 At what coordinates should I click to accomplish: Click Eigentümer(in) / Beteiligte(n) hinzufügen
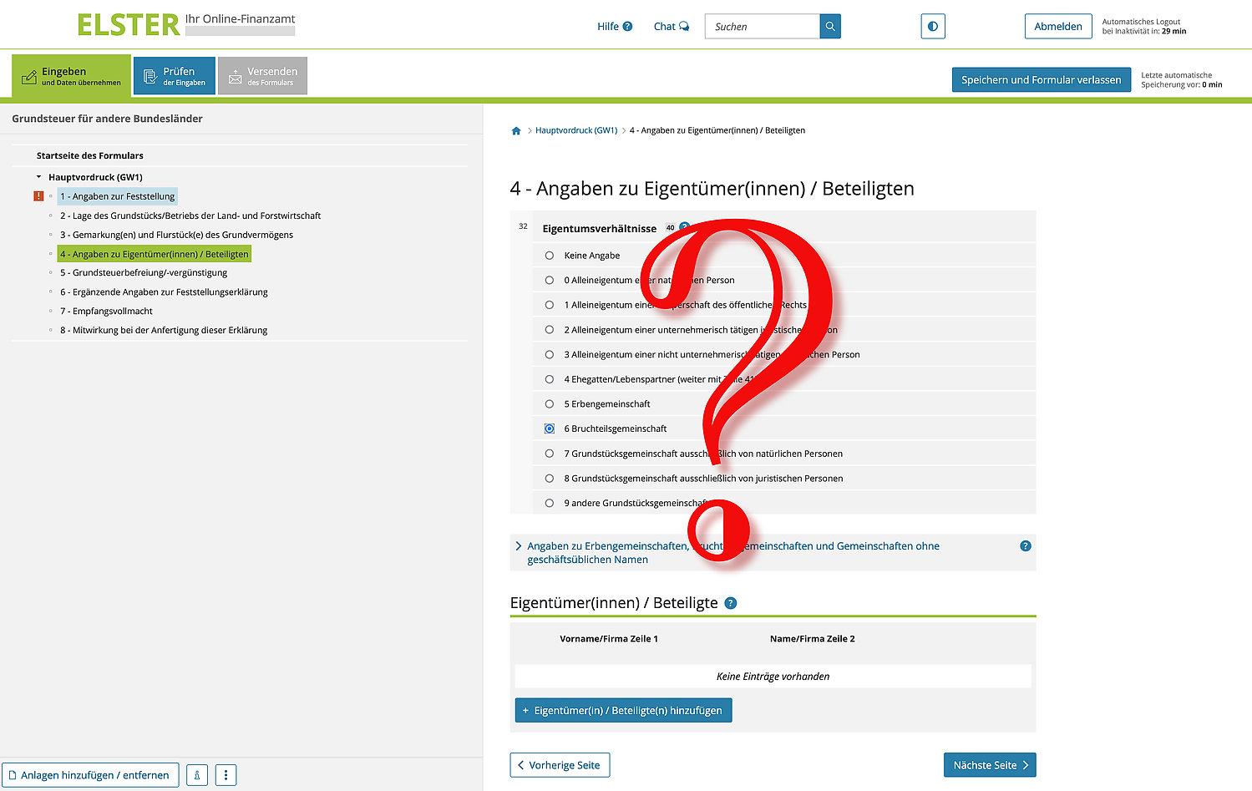pos(623,711)
